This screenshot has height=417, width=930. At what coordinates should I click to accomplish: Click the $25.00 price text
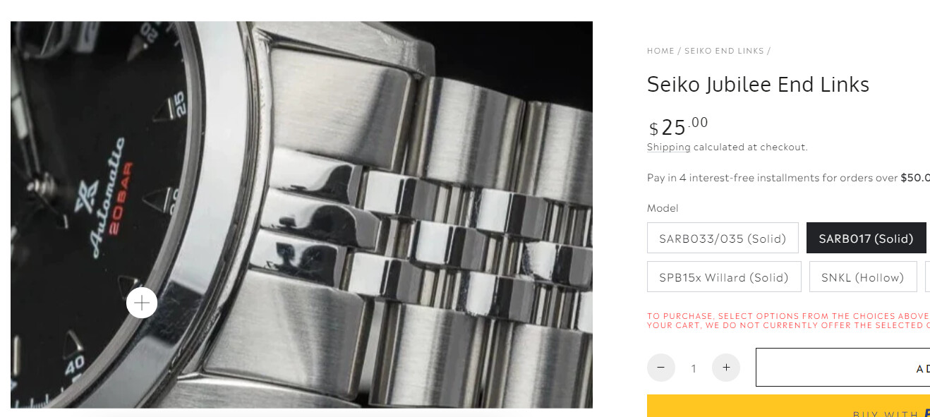pyautogui.click(x=679, y=126)
